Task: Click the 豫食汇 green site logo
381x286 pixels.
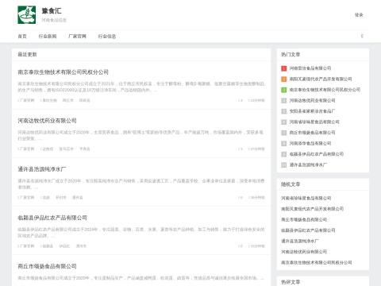Action: [x=27, y=15]
